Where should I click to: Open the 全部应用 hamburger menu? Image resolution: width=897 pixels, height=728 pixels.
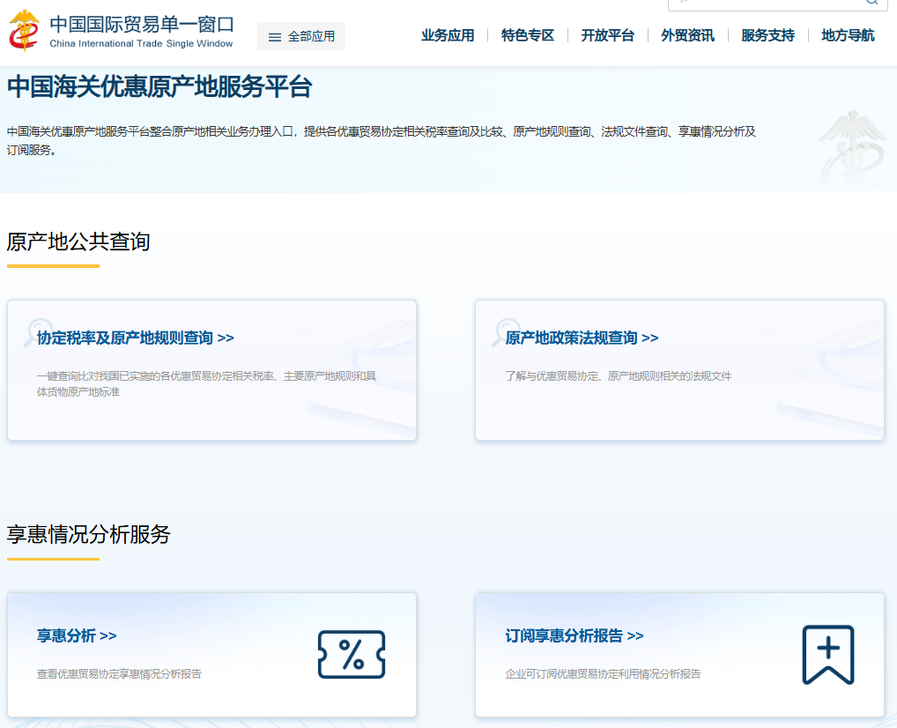pyautogui.click(x=300, y=36)
